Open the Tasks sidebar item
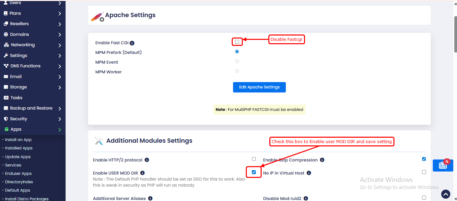 pyautogui.click(x=16, y=98)
